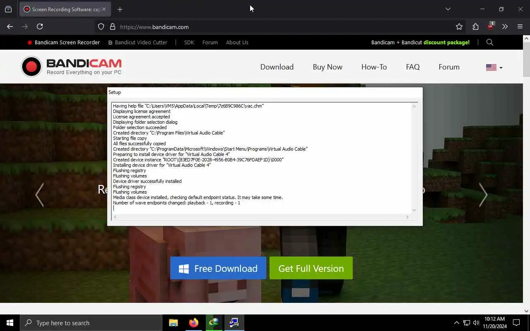Go back with the browser back arrow
530x331 pixels.
click(x=10, y=26)
